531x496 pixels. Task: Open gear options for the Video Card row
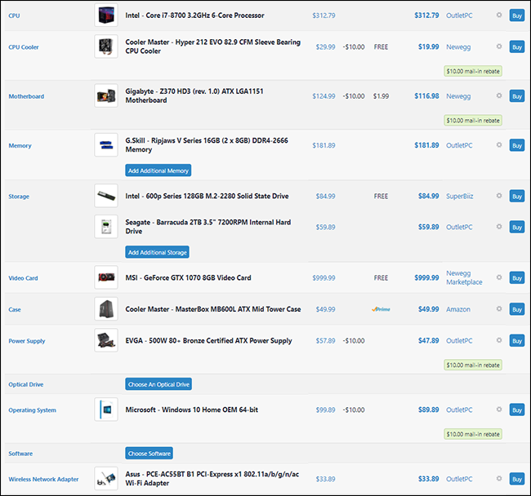pyautogui.click(x=499, y=277)
